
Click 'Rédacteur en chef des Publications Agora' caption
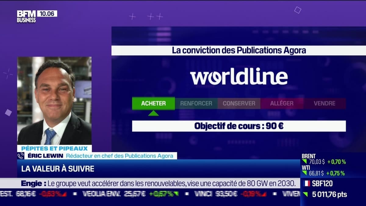pyautogui.click(x=120, y=156)
